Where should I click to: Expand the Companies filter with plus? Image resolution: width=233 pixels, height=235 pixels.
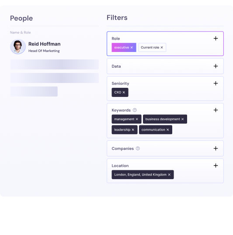[216, 149]
